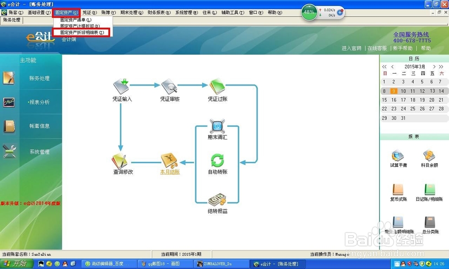Image resolution: width=449 pixels, height=269 pixels.
Task: Click the 本月结账 monthly closing icon
Action: pyautogui.click(x=170, y=161)
